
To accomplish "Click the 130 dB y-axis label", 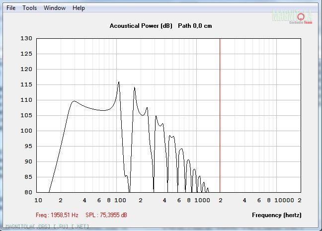I will coord(26,38).
